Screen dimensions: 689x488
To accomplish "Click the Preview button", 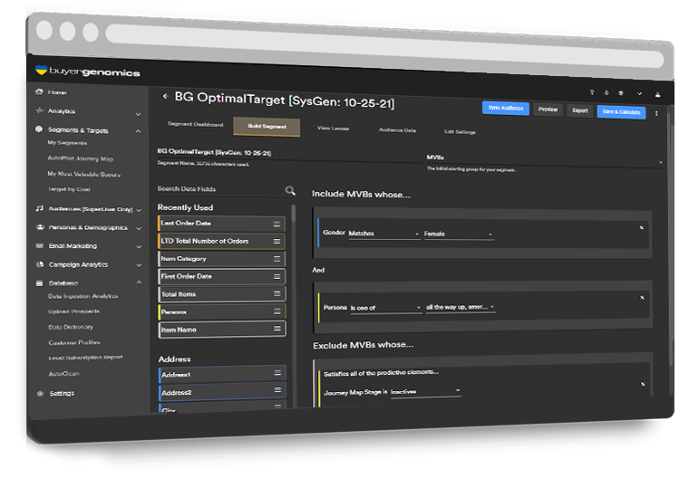I will tap(548, 110).
